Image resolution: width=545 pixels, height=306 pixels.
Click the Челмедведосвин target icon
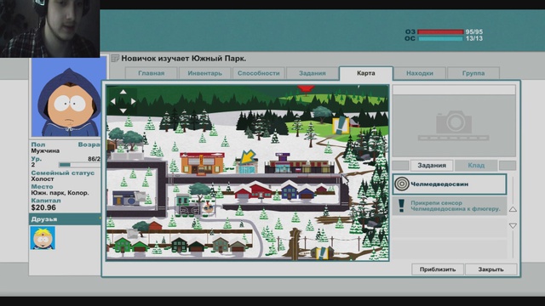point(402,184)
